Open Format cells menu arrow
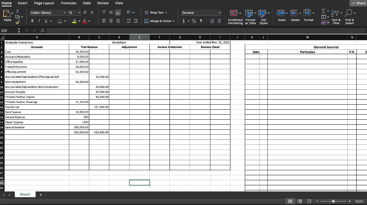Screen dimensions: 367x205 point(313,13)
